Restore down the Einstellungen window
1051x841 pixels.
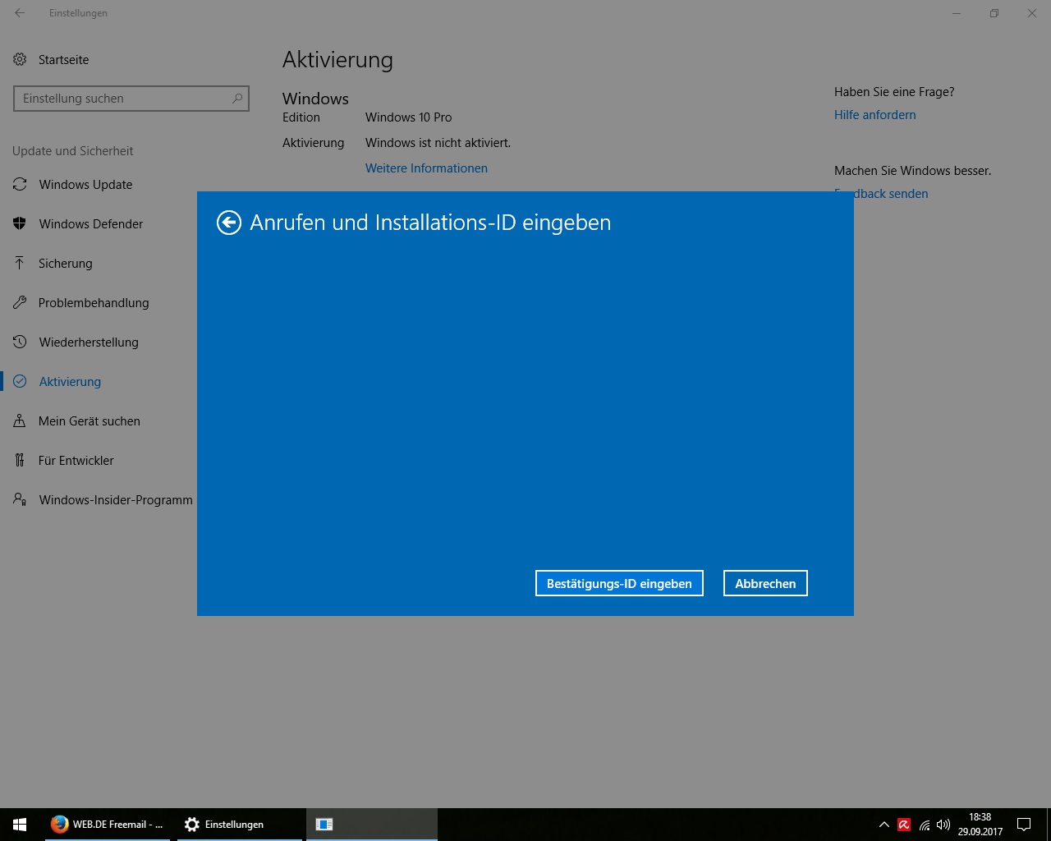pyautogui.click(x=994, y=13)
